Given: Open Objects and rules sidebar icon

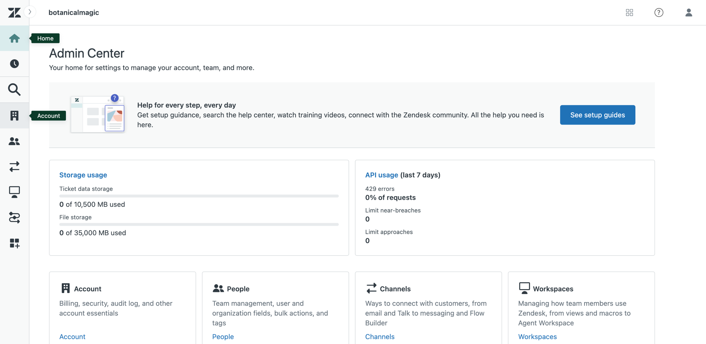Looking at the screenshot, I should pyautogui.click(x=14, y=217).
